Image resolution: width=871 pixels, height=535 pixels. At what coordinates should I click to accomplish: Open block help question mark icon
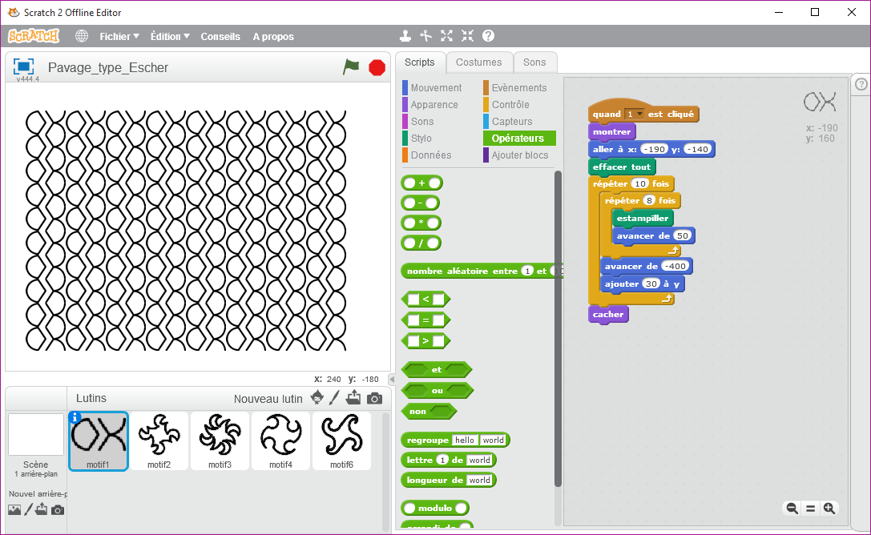488,36
